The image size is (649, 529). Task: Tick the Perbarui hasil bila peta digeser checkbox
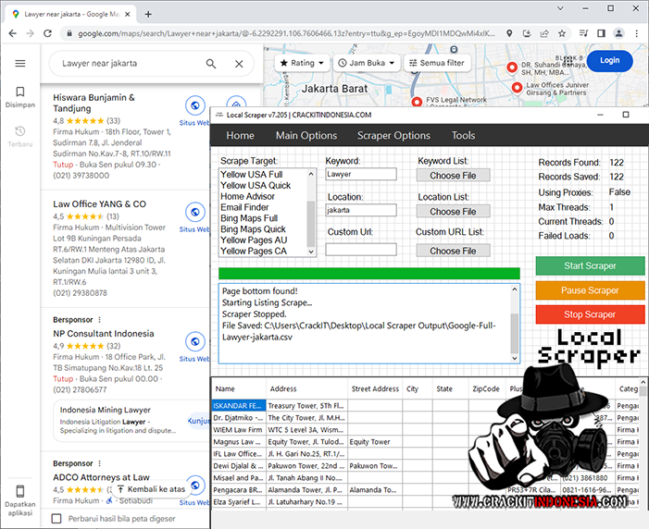[x=57, y=519]
